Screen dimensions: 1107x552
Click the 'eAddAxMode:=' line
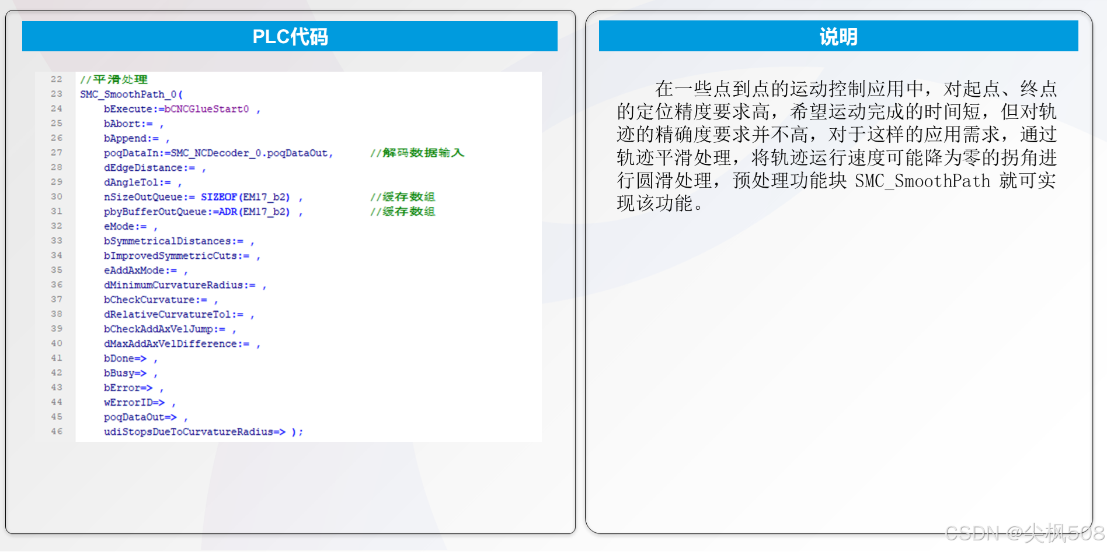[x=146, y=270]
